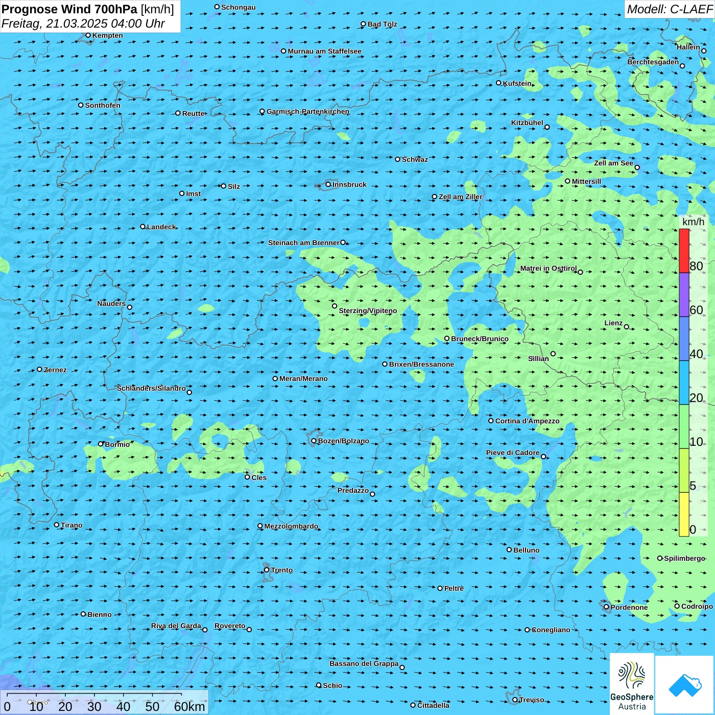Click the Mezzolombardo label
Screen dimensions: 715x715
291,526
